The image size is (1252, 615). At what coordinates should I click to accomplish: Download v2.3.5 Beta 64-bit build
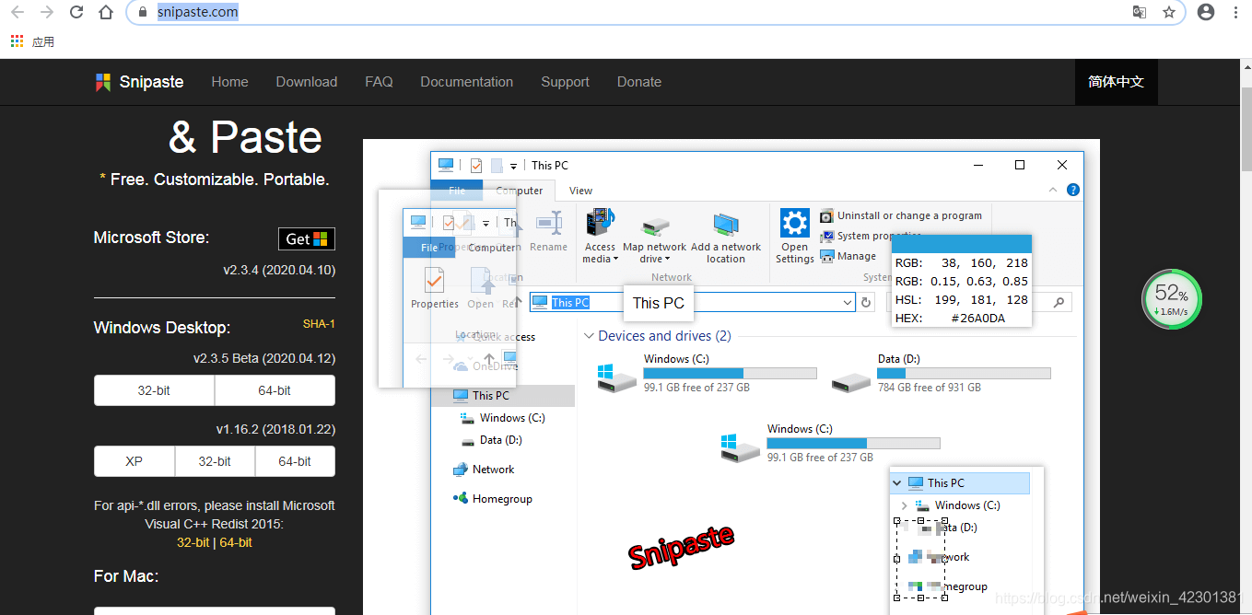tap(275, 390)
